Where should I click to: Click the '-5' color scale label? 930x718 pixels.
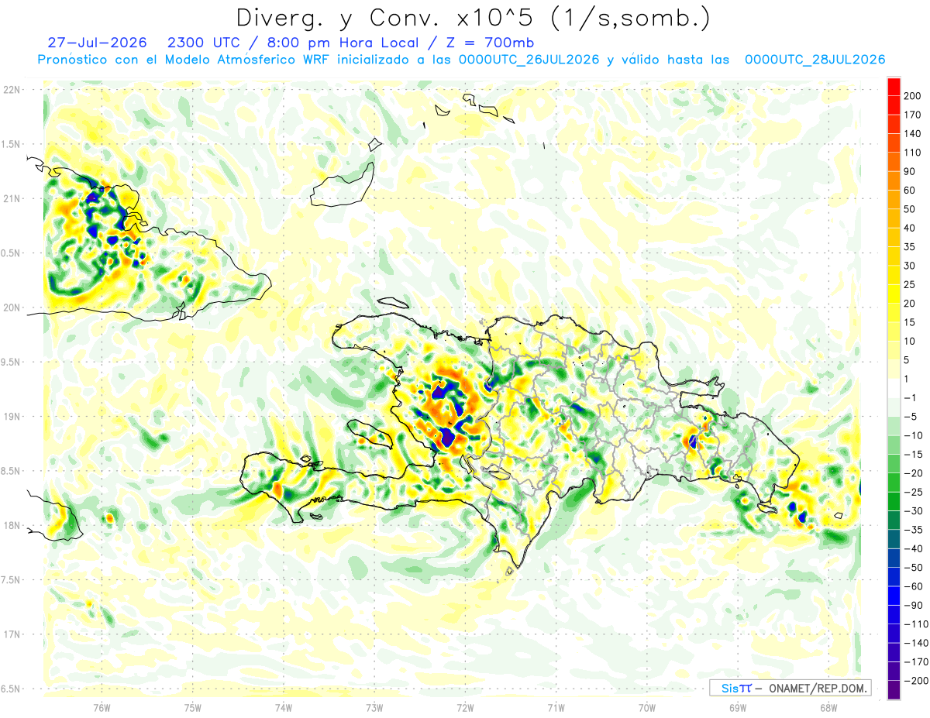point(911,417)
